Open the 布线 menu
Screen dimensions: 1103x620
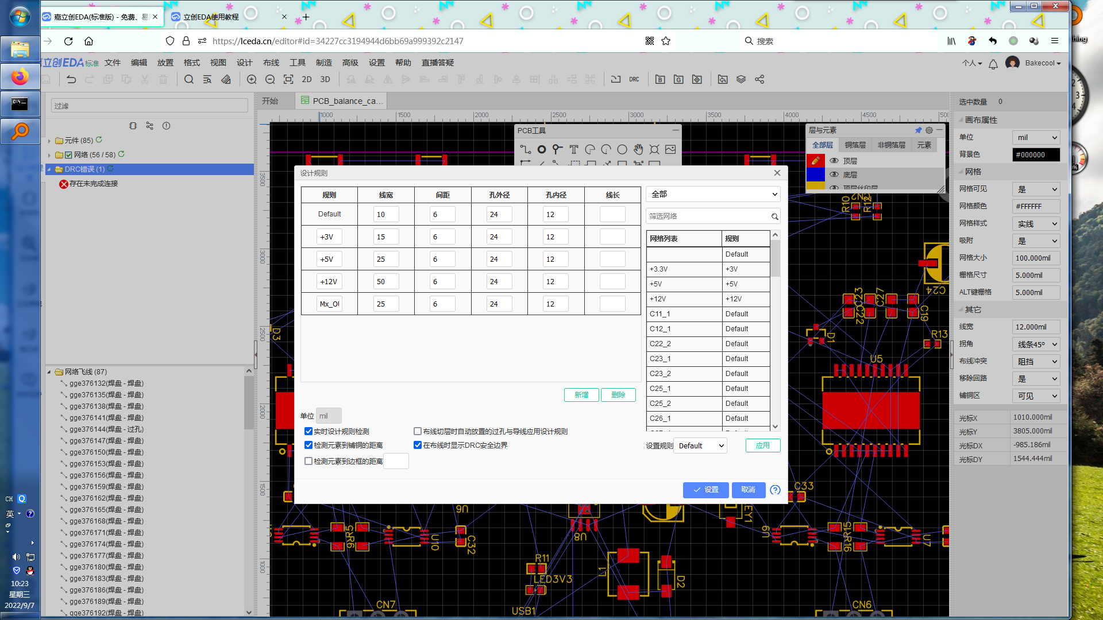pyautogui.click(x=271, y=63)
